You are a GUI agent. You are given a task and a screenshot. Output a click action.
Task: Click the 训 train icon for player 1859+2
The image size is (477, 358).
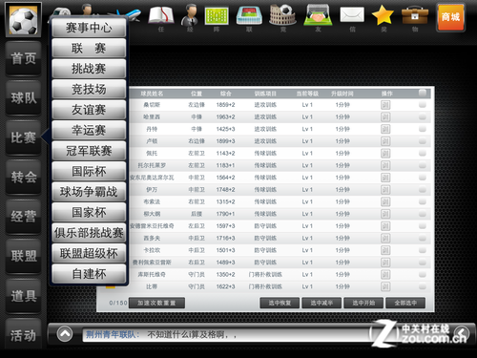[385, 105]
